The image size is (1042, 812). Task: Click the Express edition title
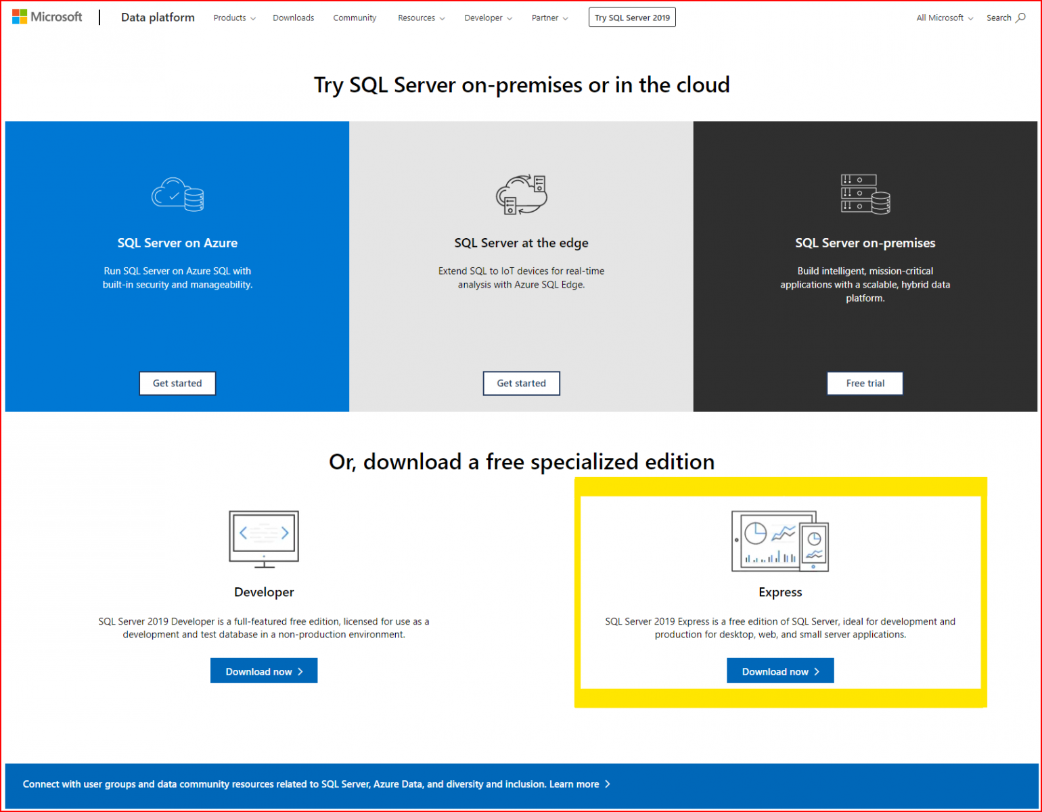[780, 592]
